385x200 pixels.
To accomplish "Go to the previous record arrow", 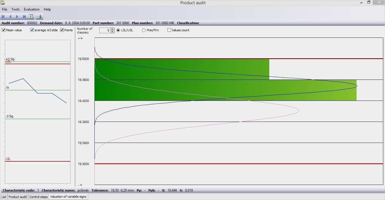I will click(10, 16).
